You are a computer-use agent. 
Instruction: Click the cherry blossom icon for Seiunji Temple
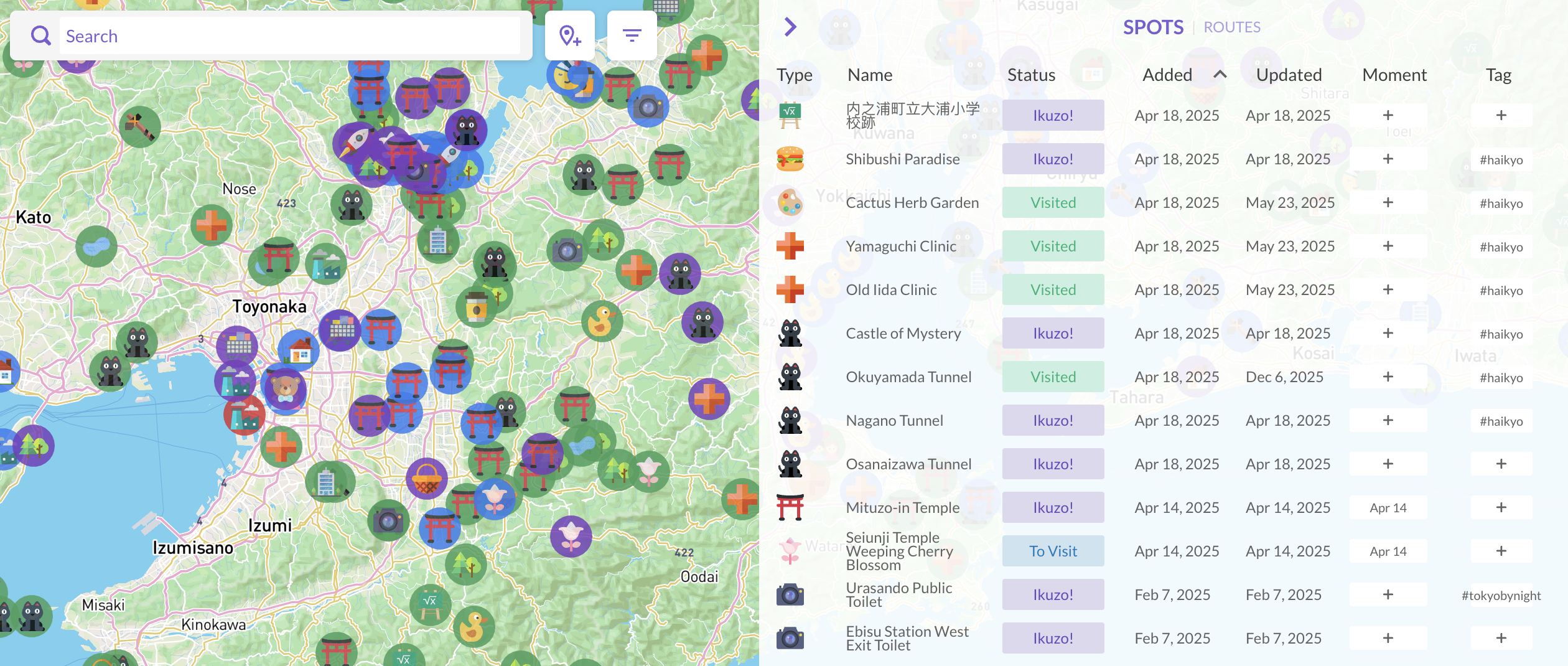point(790,551)
